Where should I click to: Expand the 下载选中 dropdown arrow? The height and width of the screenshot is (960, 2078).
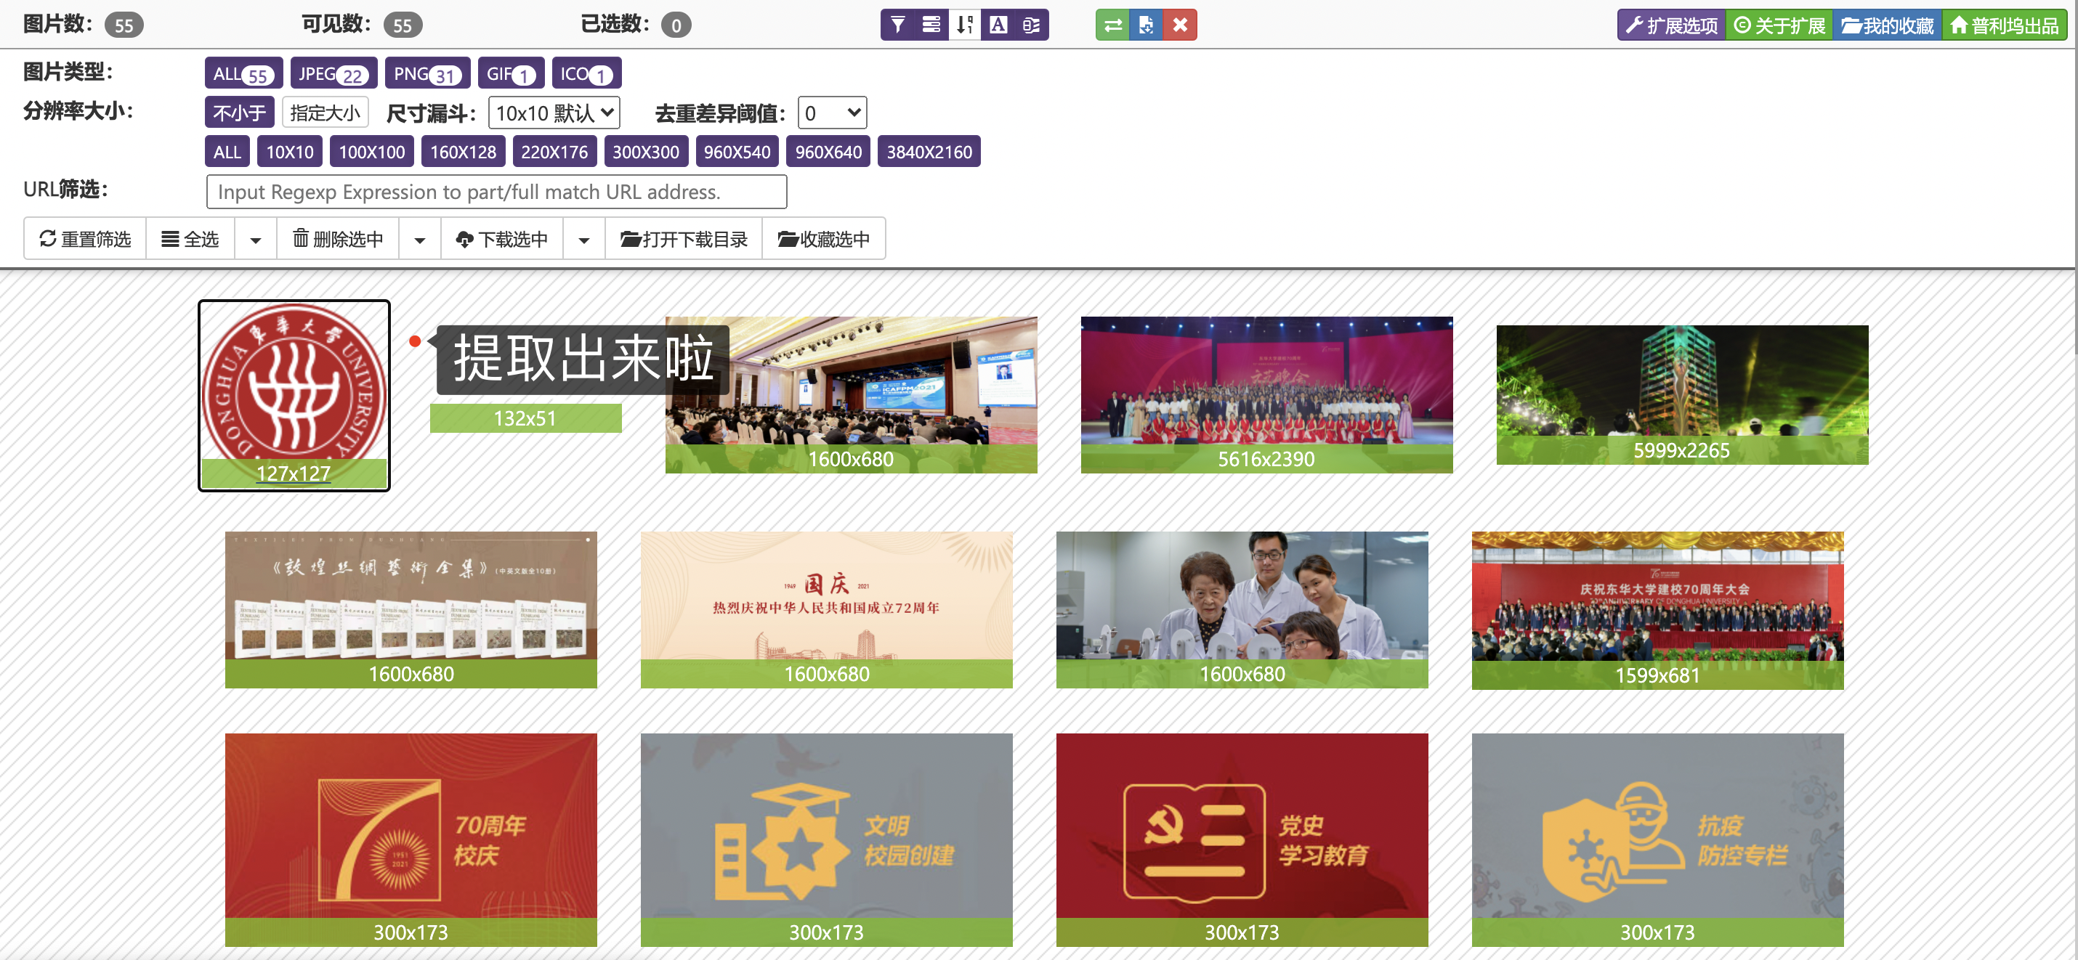(x=584, y=240)
